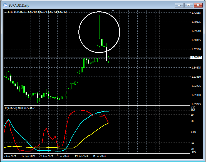Click the 1.72095 price scale value
The height and width of the screenshot is (162, 206).
tap(196, 12)
